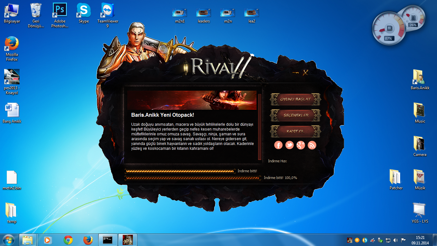Click the upper download progress bar

tap(180, 171)
